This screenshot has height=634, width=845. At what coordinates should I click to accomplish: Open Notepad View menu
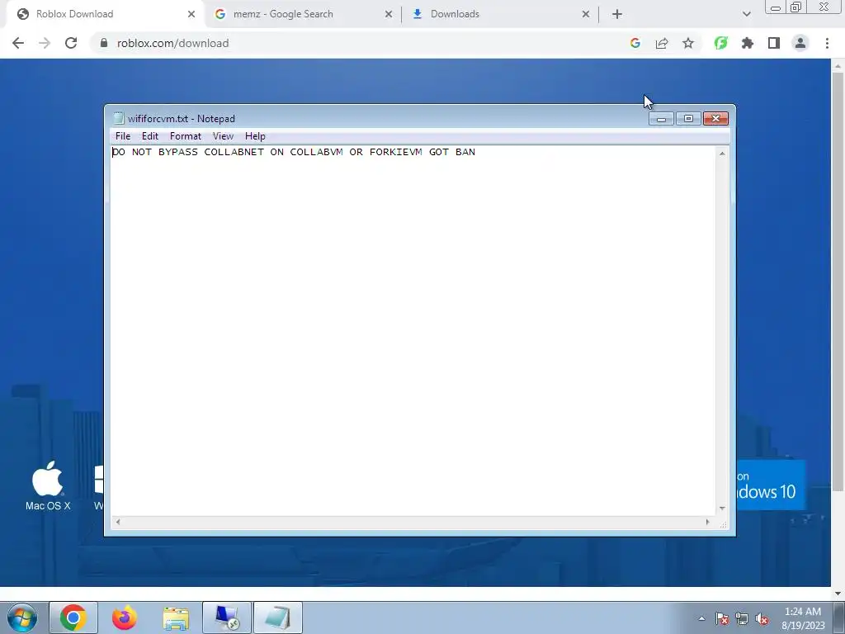tap(223, 136)
